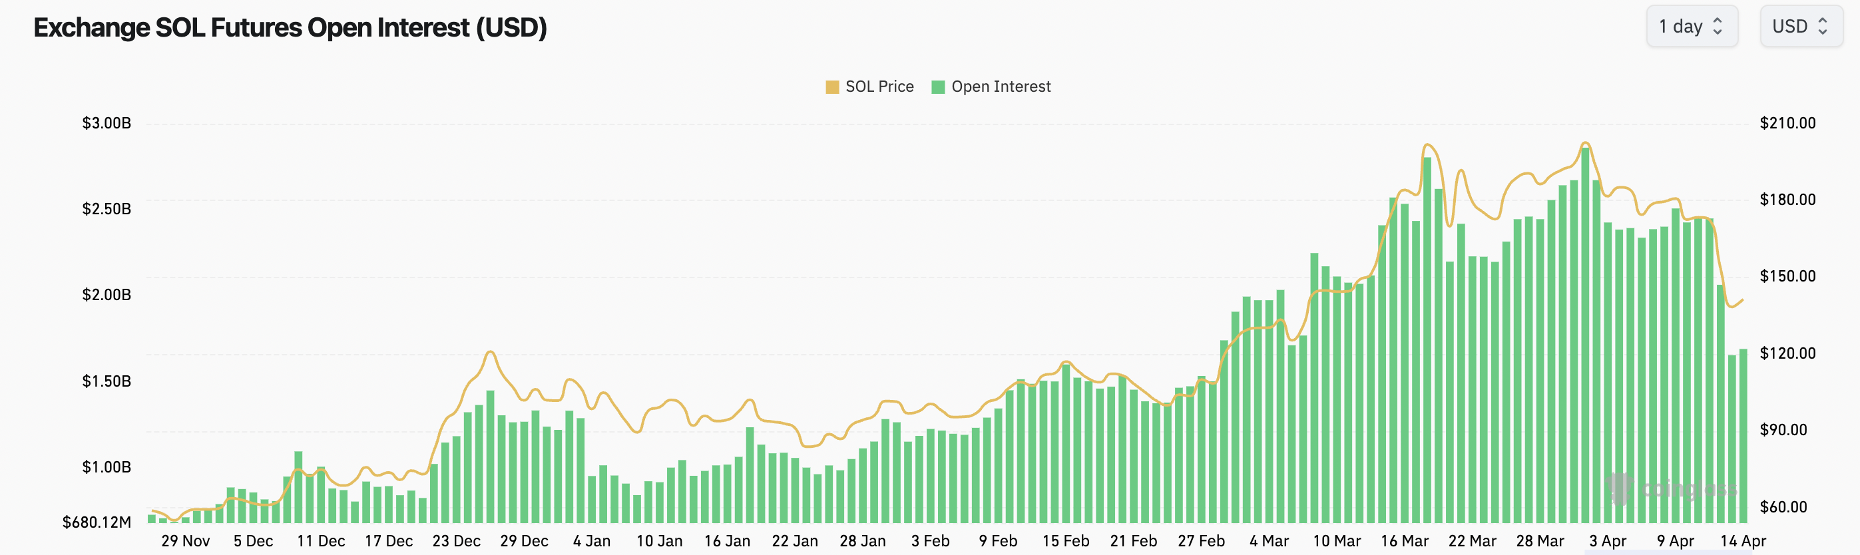Toggle the Open Interest legend label
This screenshot has height=555, width=1860.
(1000, 87)
